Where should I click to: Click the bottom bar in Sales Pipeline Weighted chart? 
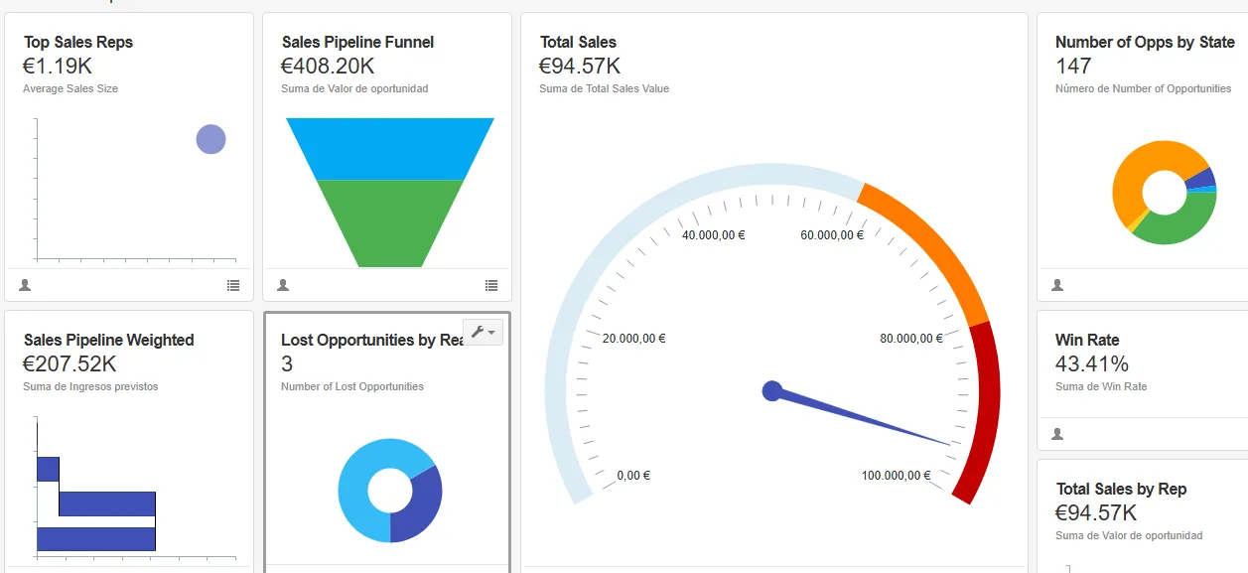(x=96, y=539)
